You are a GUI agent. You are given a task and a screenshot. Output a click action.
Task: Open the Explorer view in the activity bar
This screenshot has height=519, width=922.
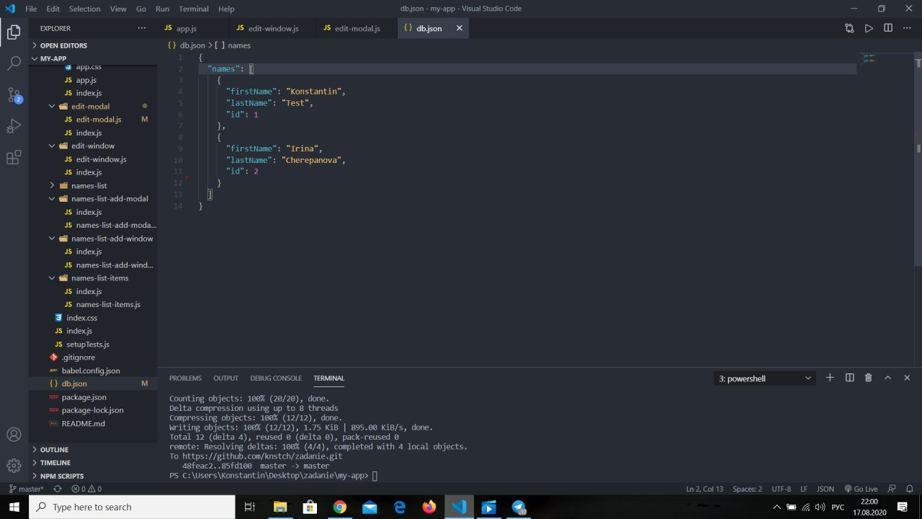14,32
